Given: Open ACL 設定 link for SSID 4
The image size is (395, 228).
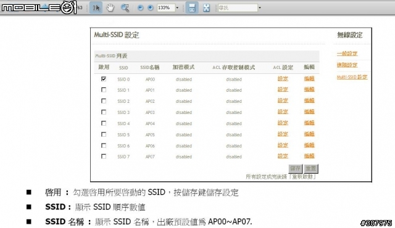Looking at the screenshot, I should point(283,123).
